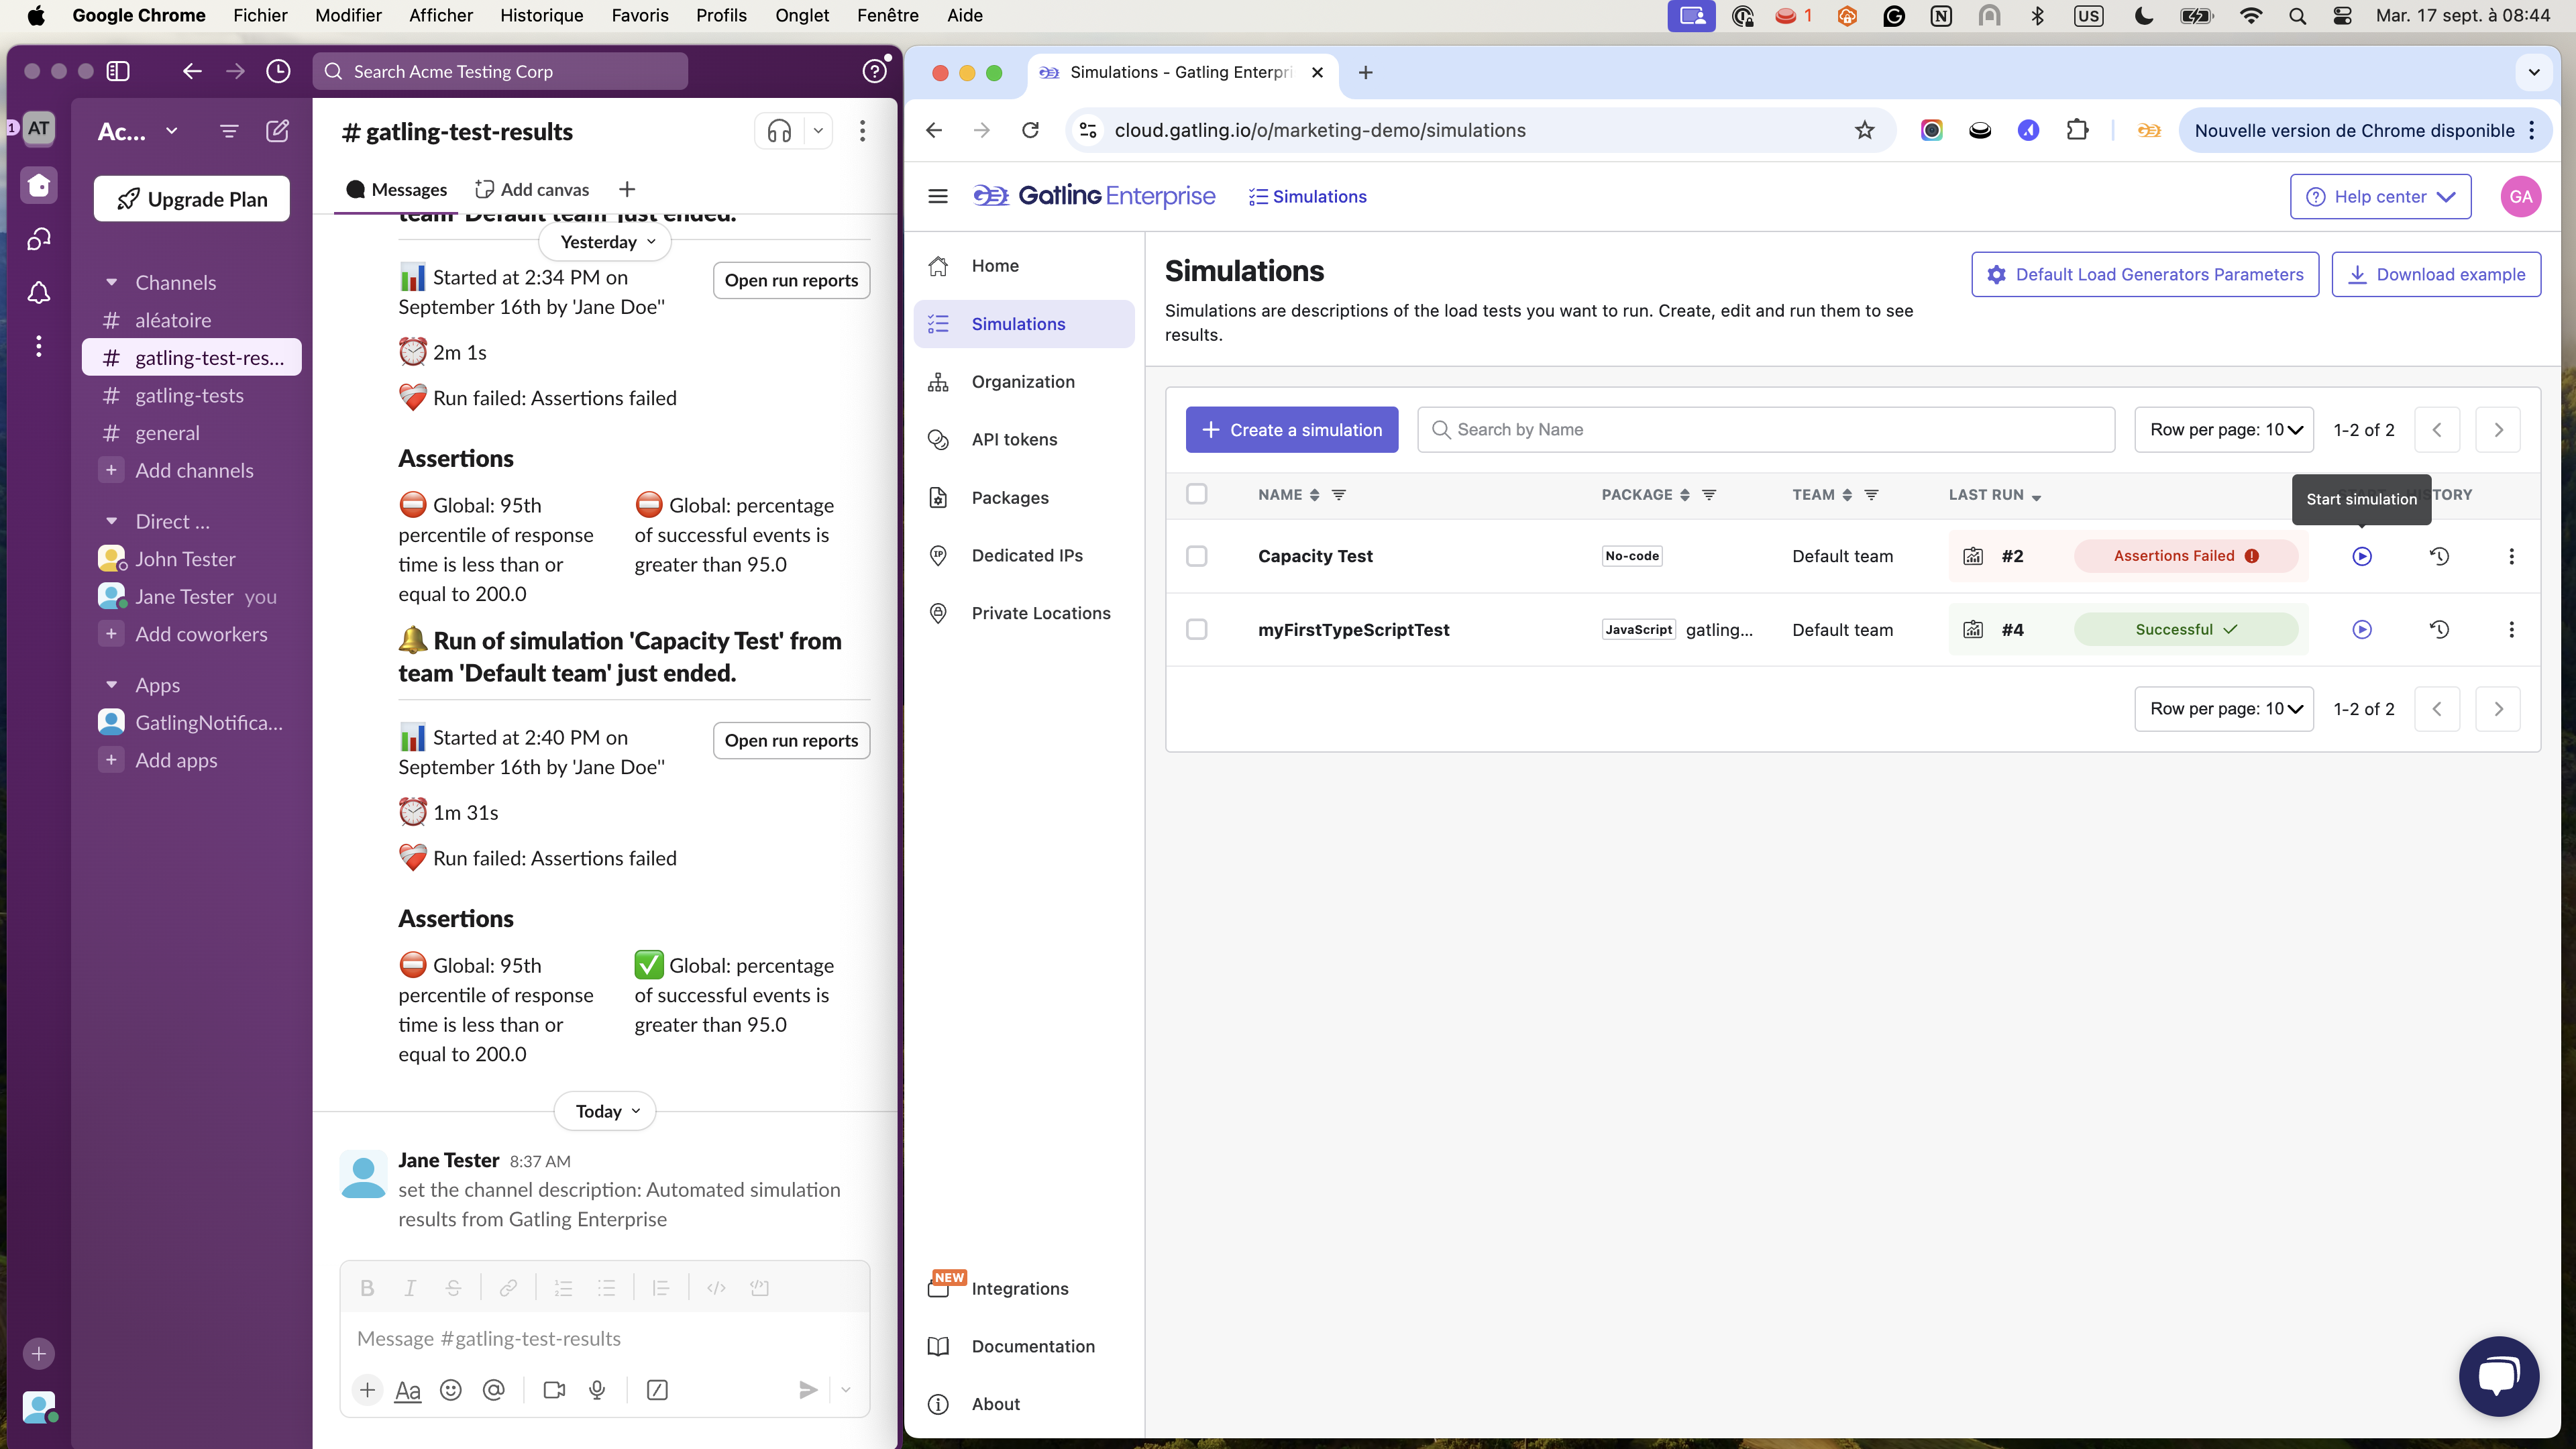Image resolution: width=2576 pixels, height=1449 pixels.
Task: Collapse the Channels section in Slack
Action: (x=111, y=283)
